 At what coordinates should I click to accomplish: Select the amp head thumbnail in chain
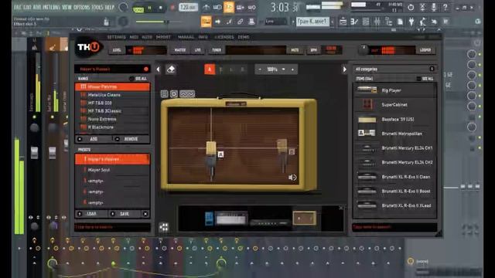point(231,219)
